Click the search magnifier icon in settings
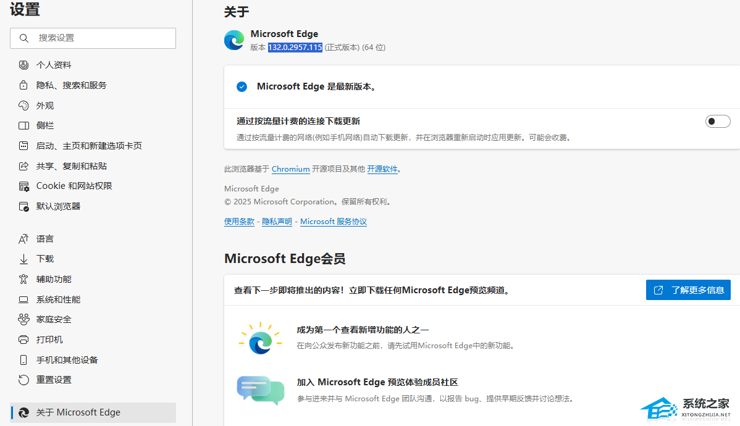 tap(23, 38)
